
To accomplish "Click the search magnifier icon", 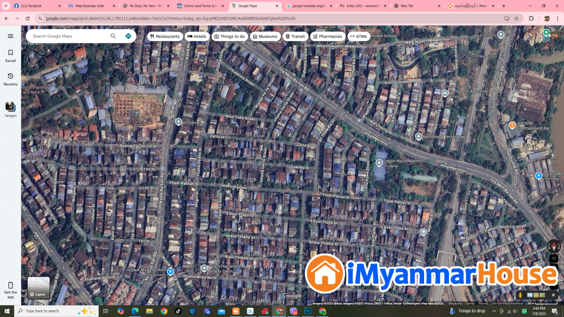I will pyautogui.click(x=113, y=36).
